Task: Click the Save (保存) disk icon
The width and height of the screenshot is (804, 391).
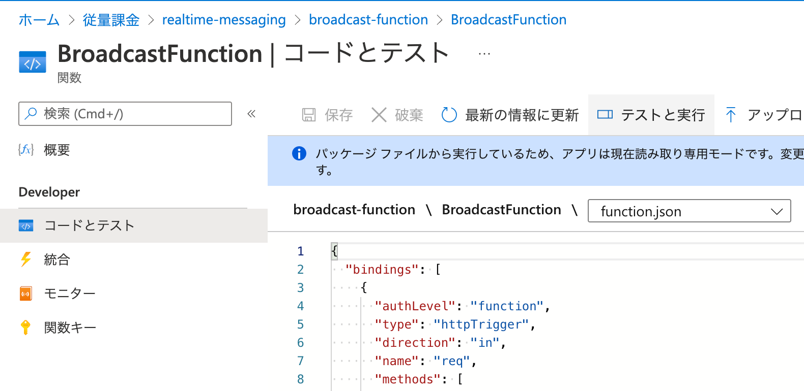Action: point(309,115)
